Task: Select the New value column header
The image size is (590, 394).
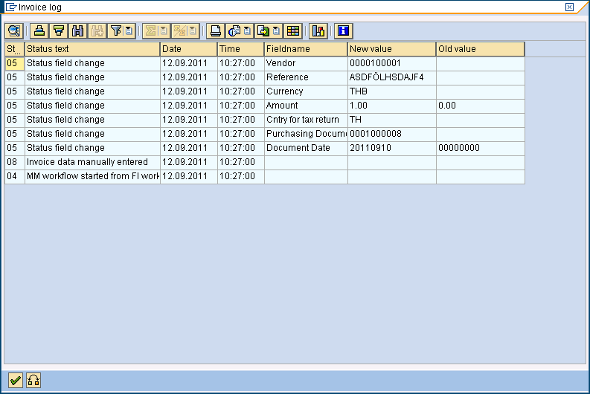Action: coord(391,49)
